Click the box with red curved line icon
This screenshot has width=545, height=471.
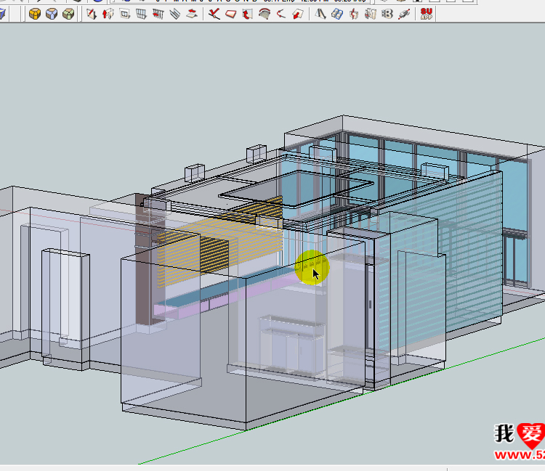tap(354, 15)
